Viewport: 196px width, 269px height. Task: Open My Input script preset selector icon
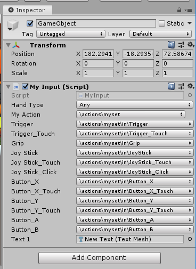tap(181, 86)
